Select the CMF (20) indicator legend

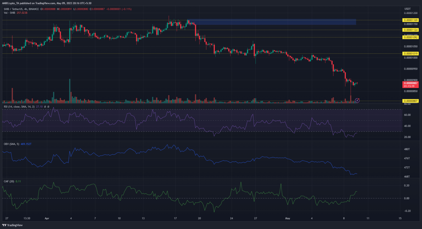pos(9,181)
